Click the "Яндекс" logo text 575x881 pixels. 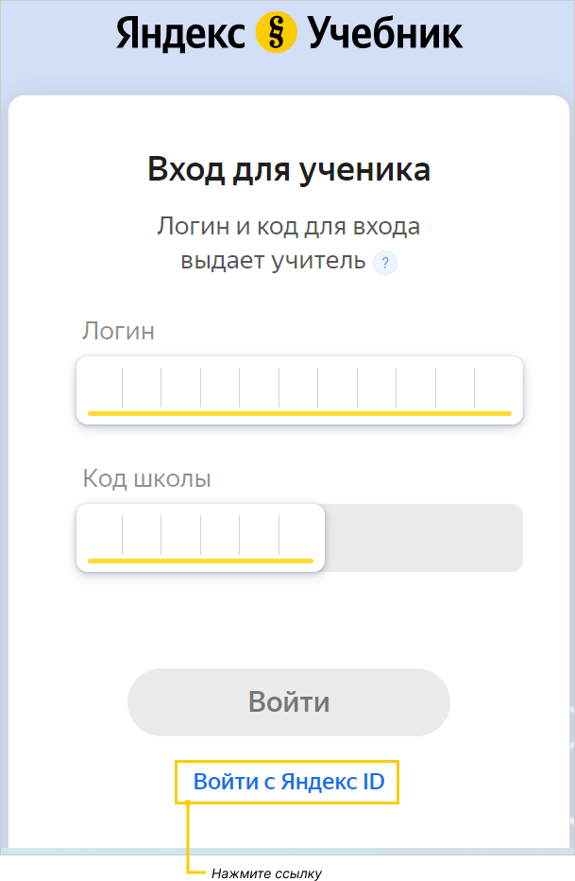pos(183,34)
